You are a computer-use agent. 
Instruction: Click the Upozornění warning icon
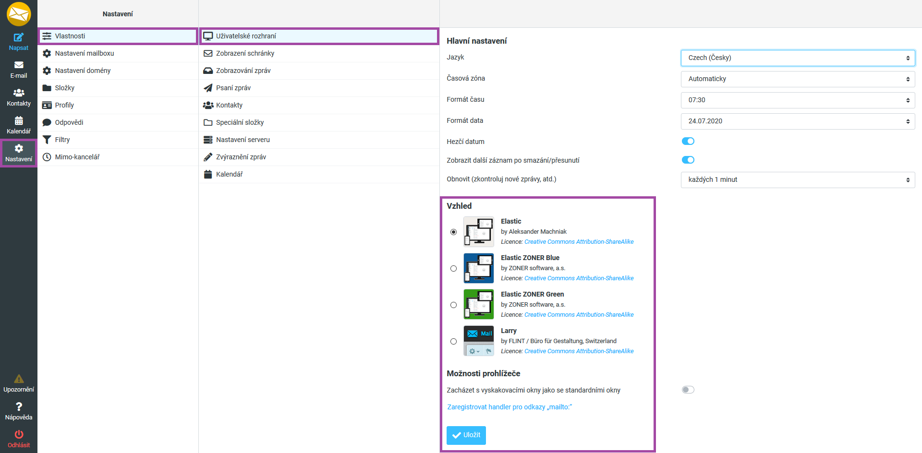pos(19,379)
